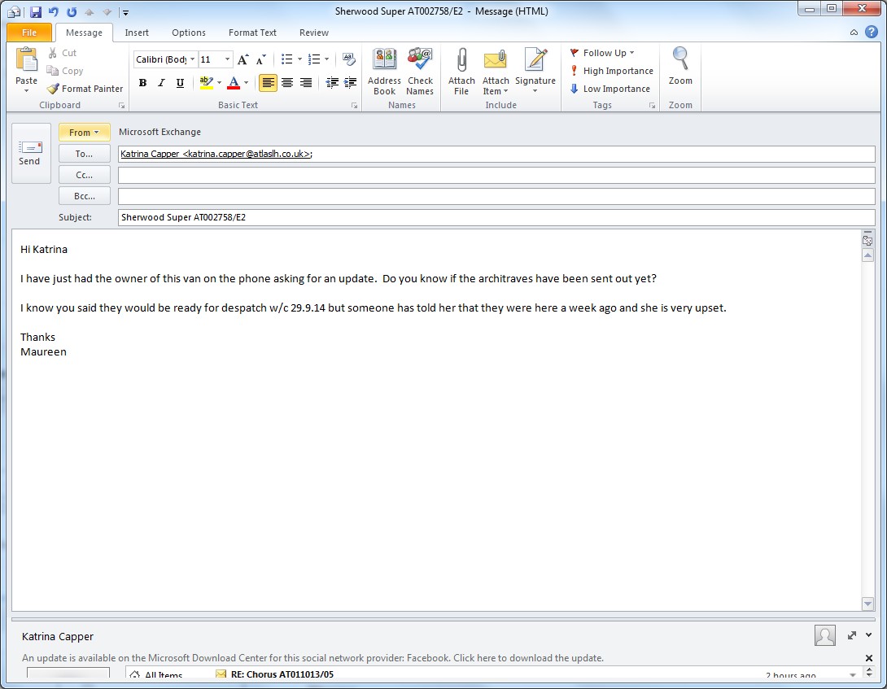The height and width of the screenshot is (689, 887).
Task: Decrease paragraph indent
Action: pos(332,83)
